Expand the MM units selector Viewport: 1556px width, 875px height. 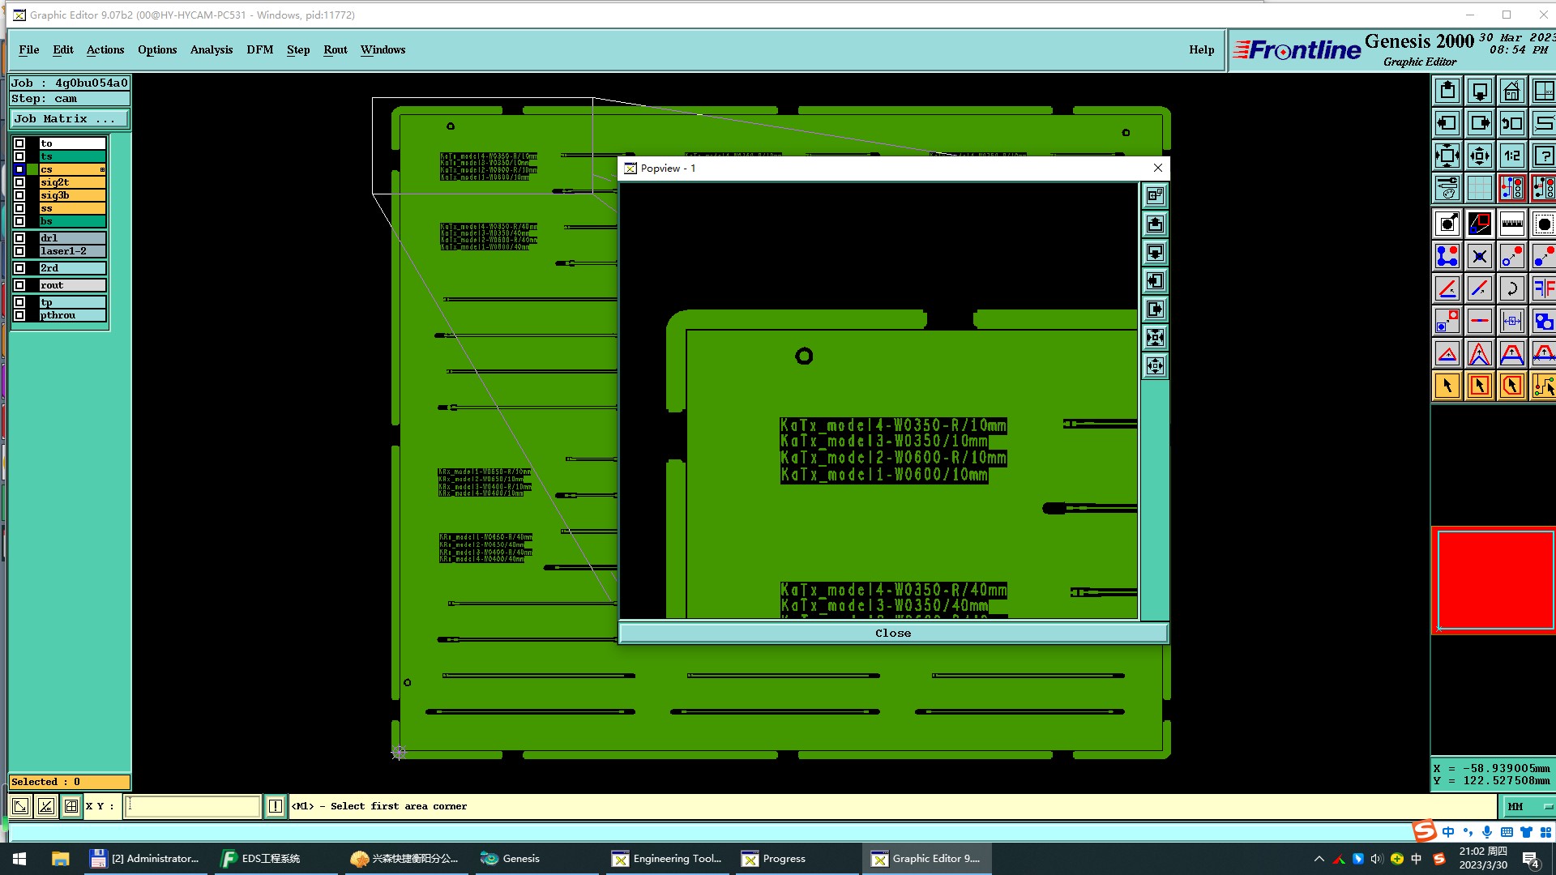(1527, 806)
